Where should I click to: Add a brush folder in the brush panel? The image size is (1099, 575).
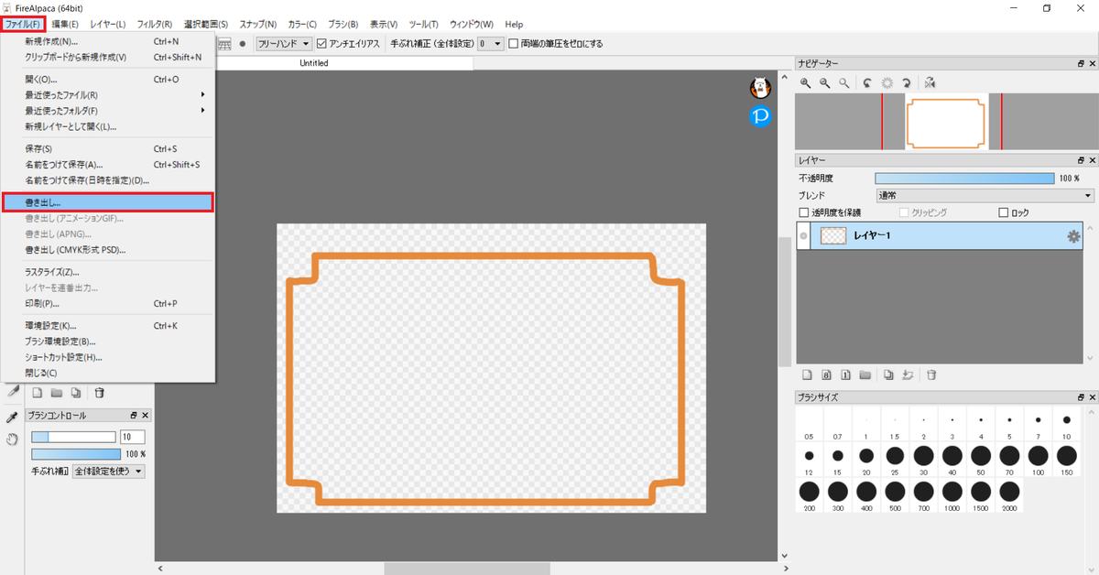pos(57,393)
